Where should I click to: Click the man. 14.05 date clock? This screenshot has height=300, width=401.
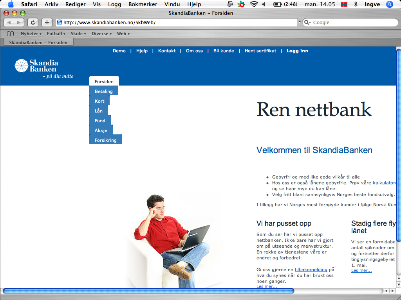click(x=320, y=4)
